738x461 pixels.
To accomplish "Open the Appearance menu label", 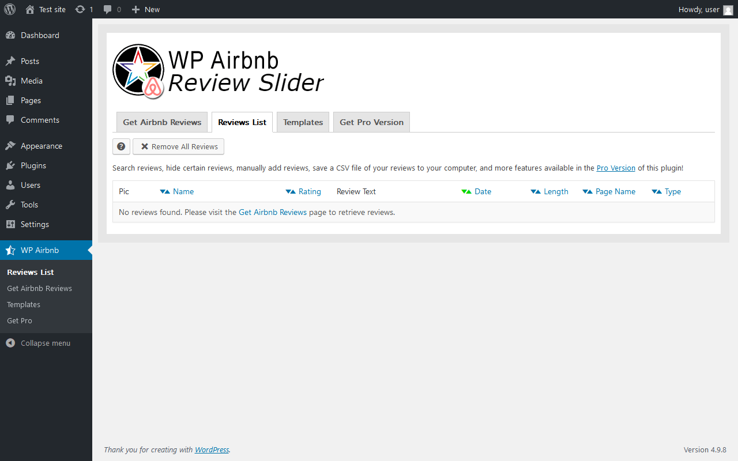I will coord(42,146).
